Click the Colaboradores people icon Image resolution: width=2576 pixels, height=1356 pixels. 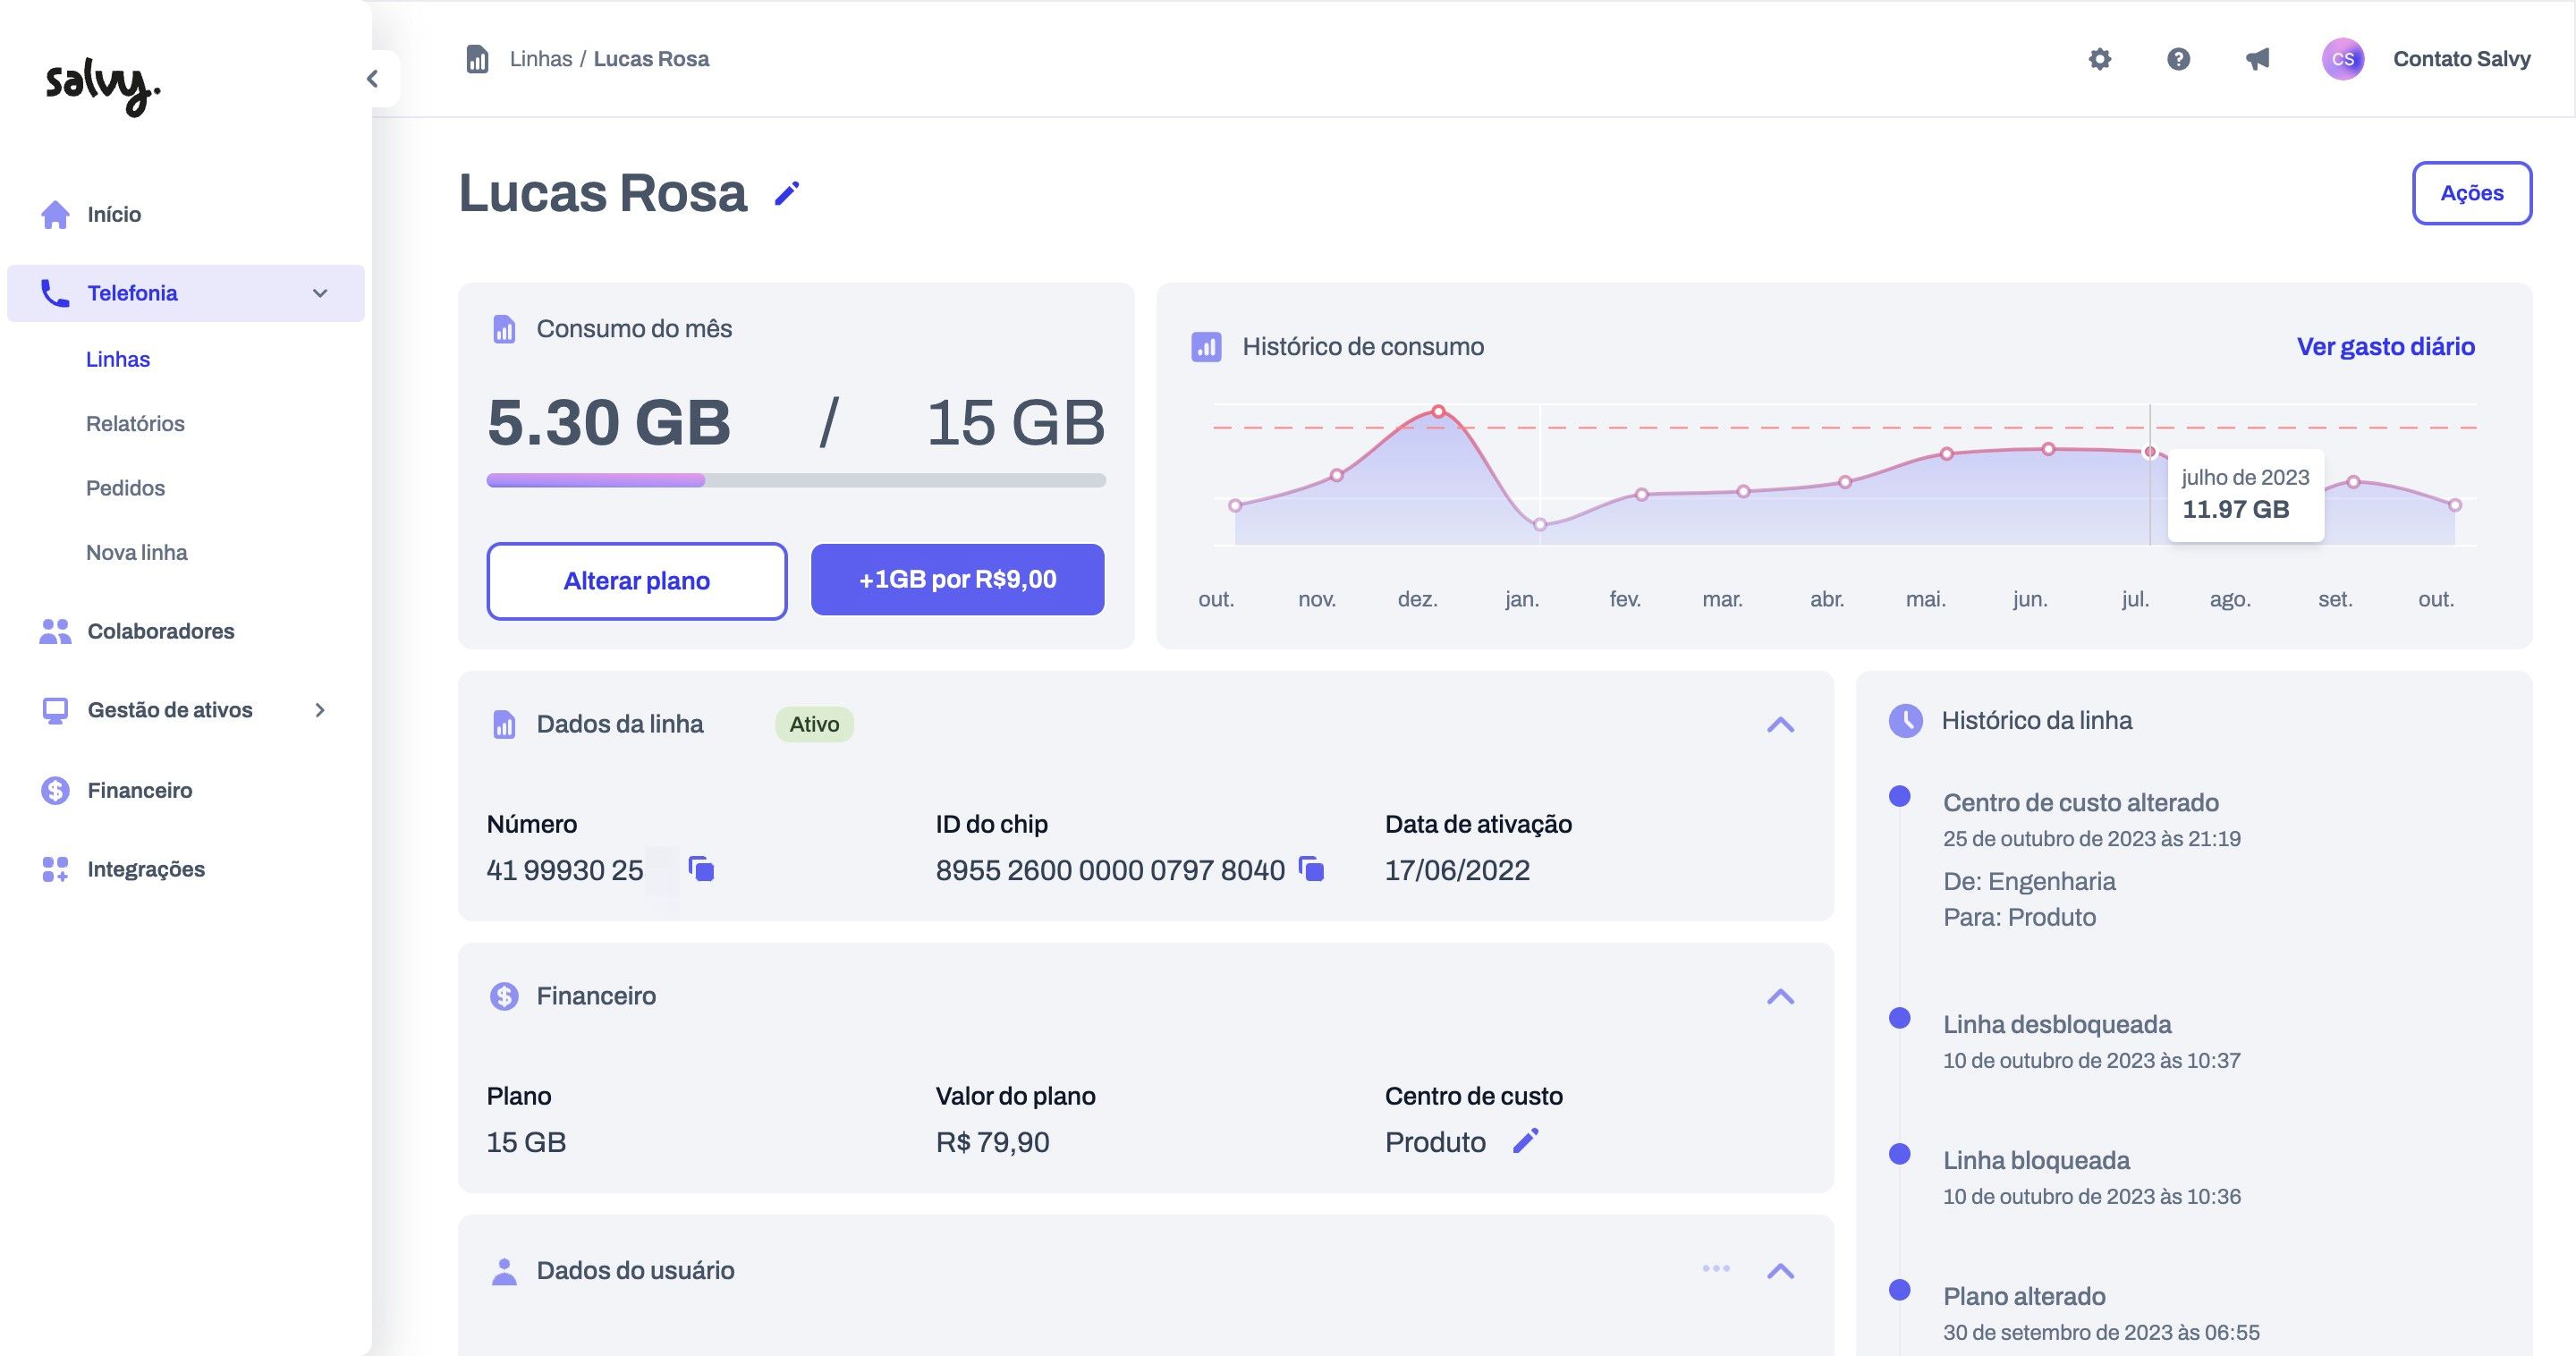pos(55,631)
